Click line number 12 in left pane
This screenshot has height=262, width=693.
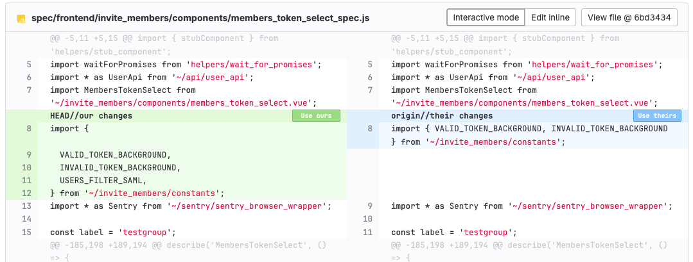26,193
